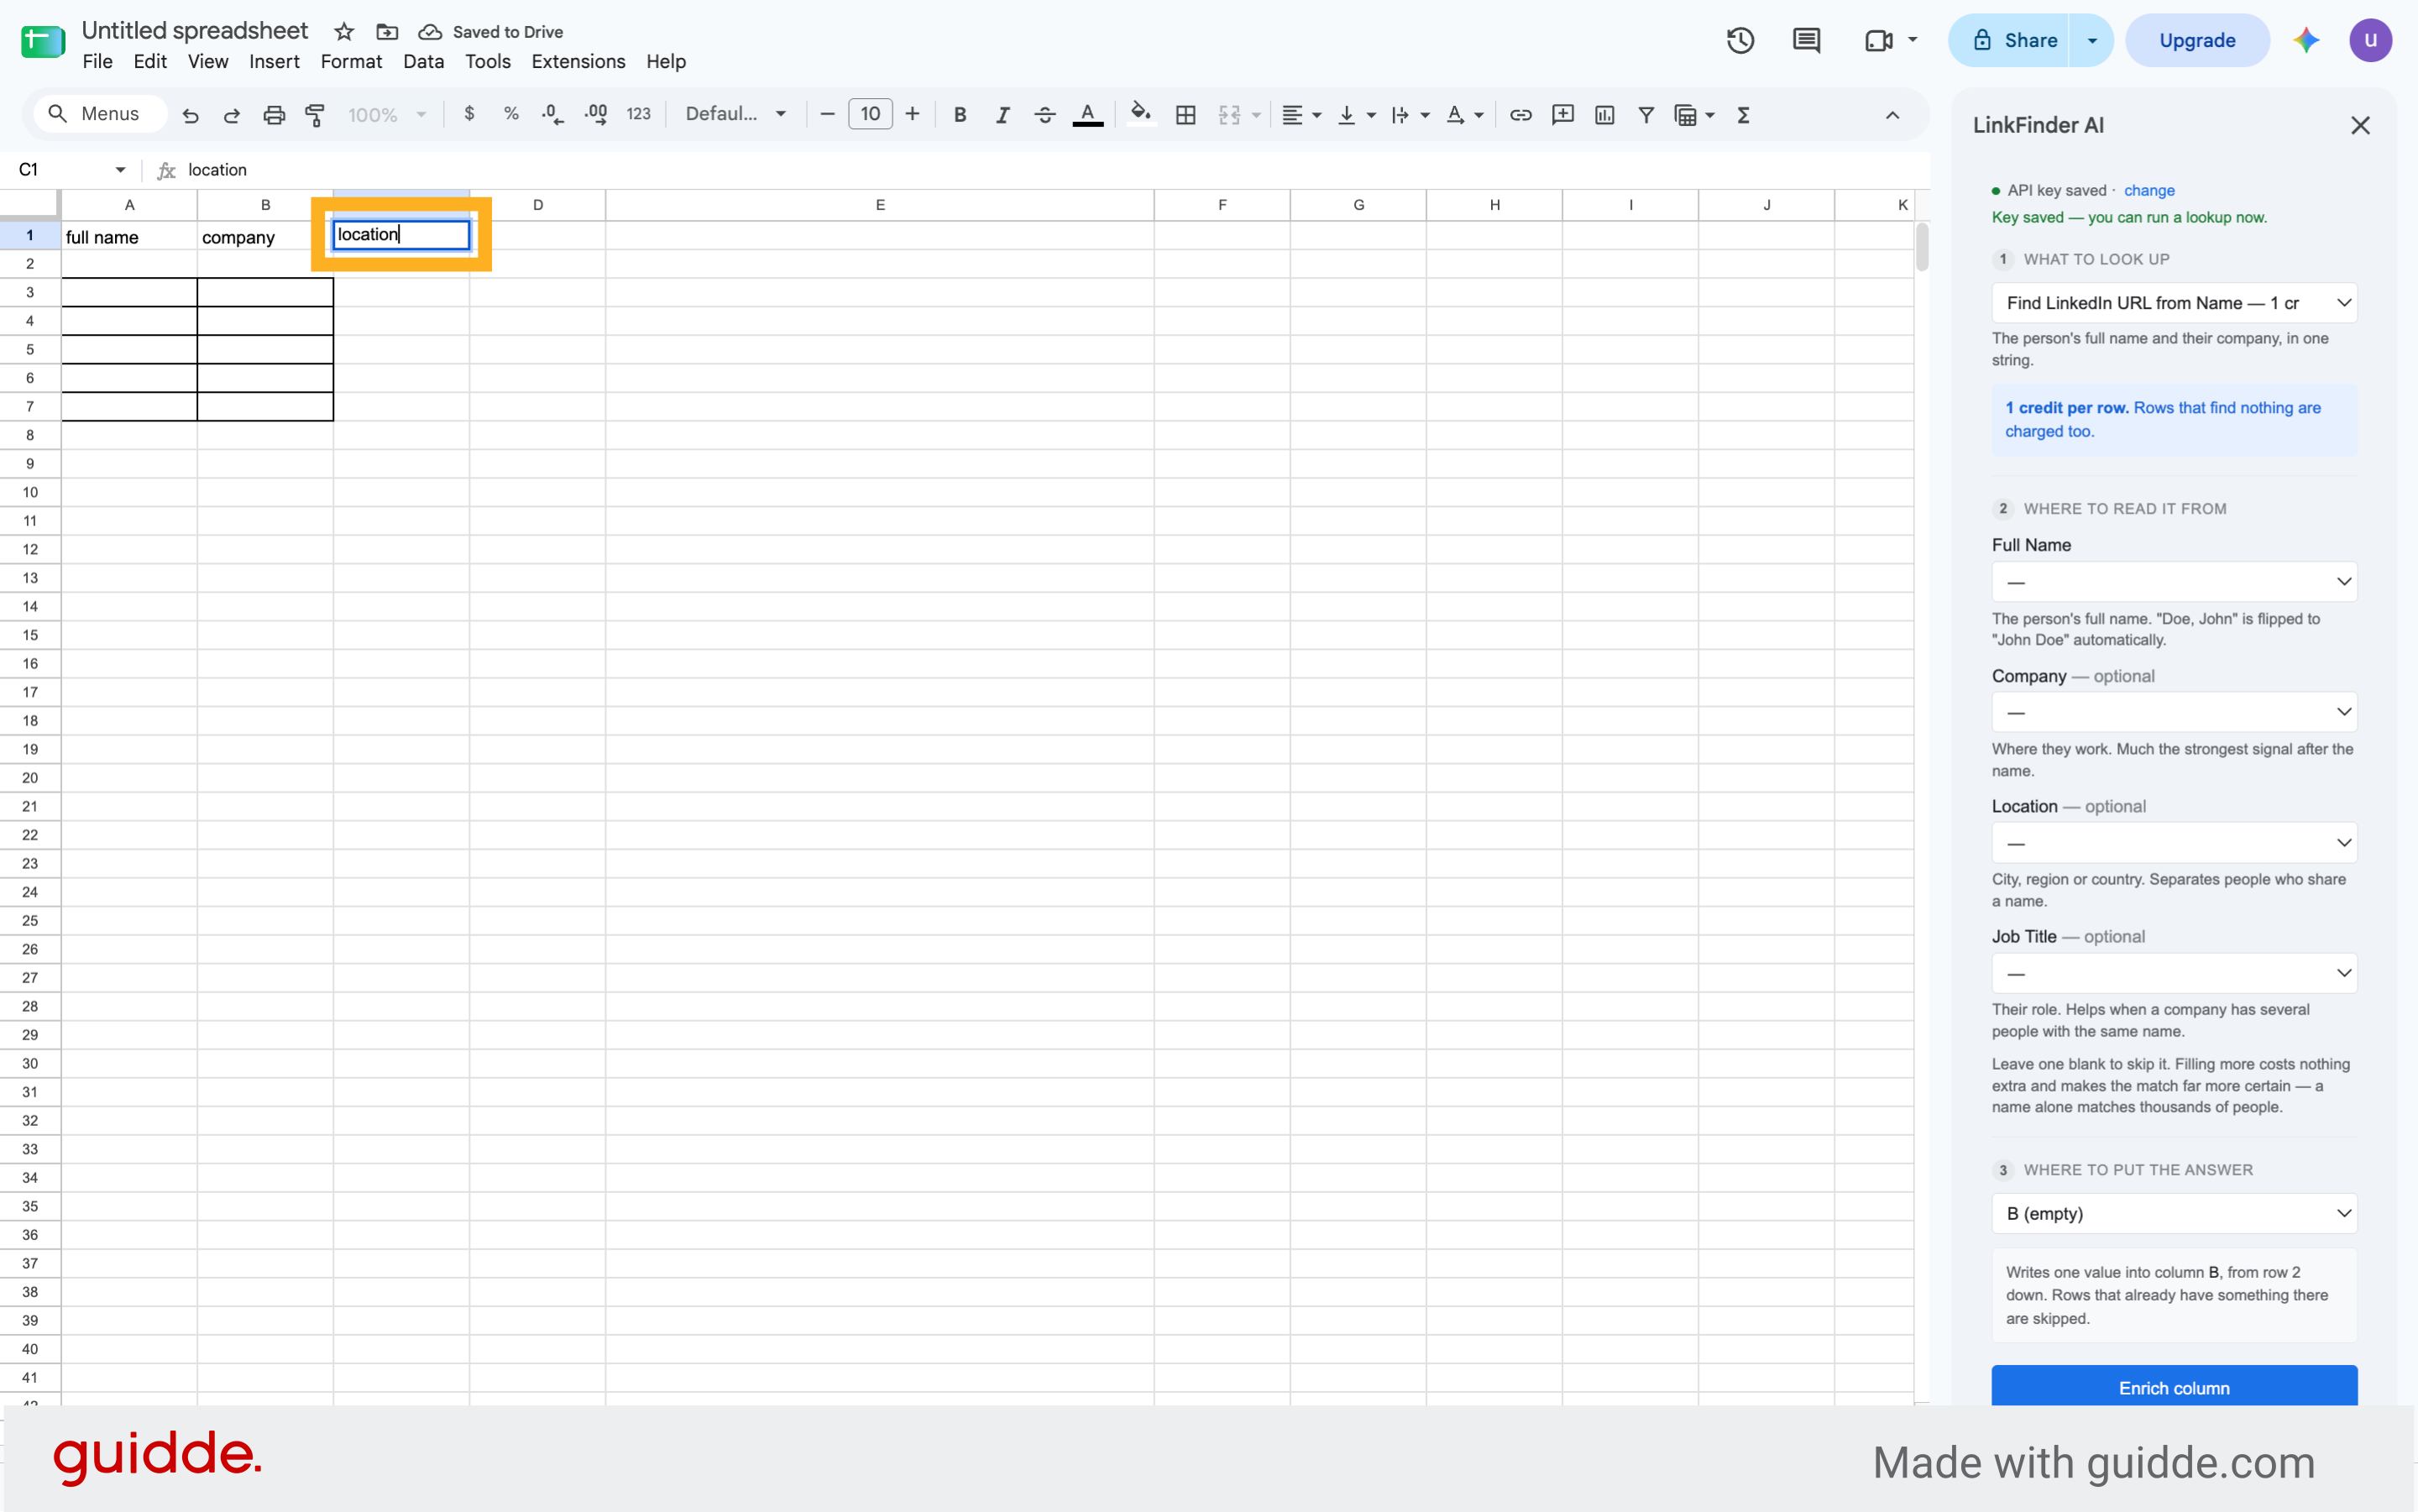The image size is (2418, 1512).
Task: Open Gemini sparkle icon
Action: [x=2307, y=40]
